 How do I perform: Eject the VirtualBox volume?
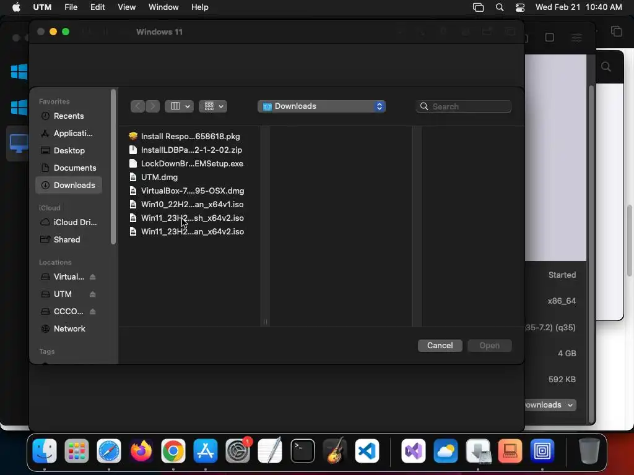coord(93,277)
